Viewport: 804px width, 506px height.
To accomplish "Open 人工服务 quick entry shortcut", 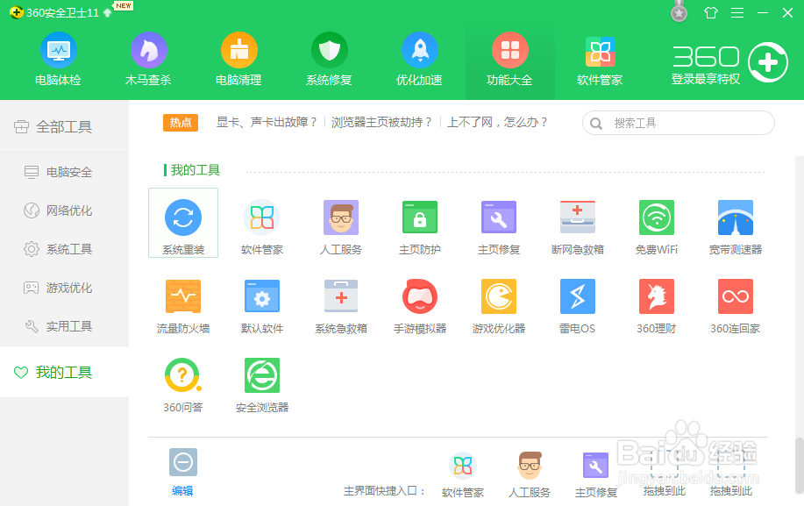I will pos(530,474).
